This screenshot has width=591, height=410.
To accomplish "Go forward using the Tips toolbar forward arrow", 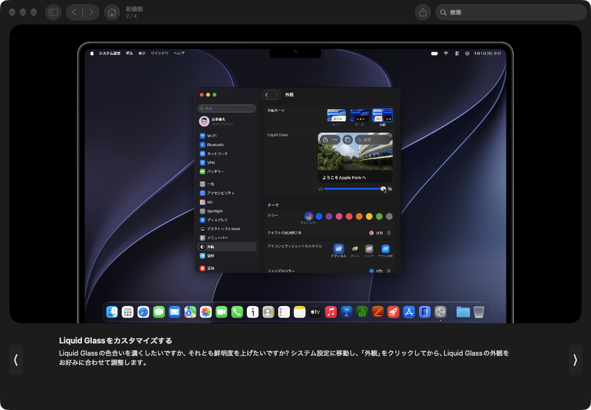I will tap(91, 12).
